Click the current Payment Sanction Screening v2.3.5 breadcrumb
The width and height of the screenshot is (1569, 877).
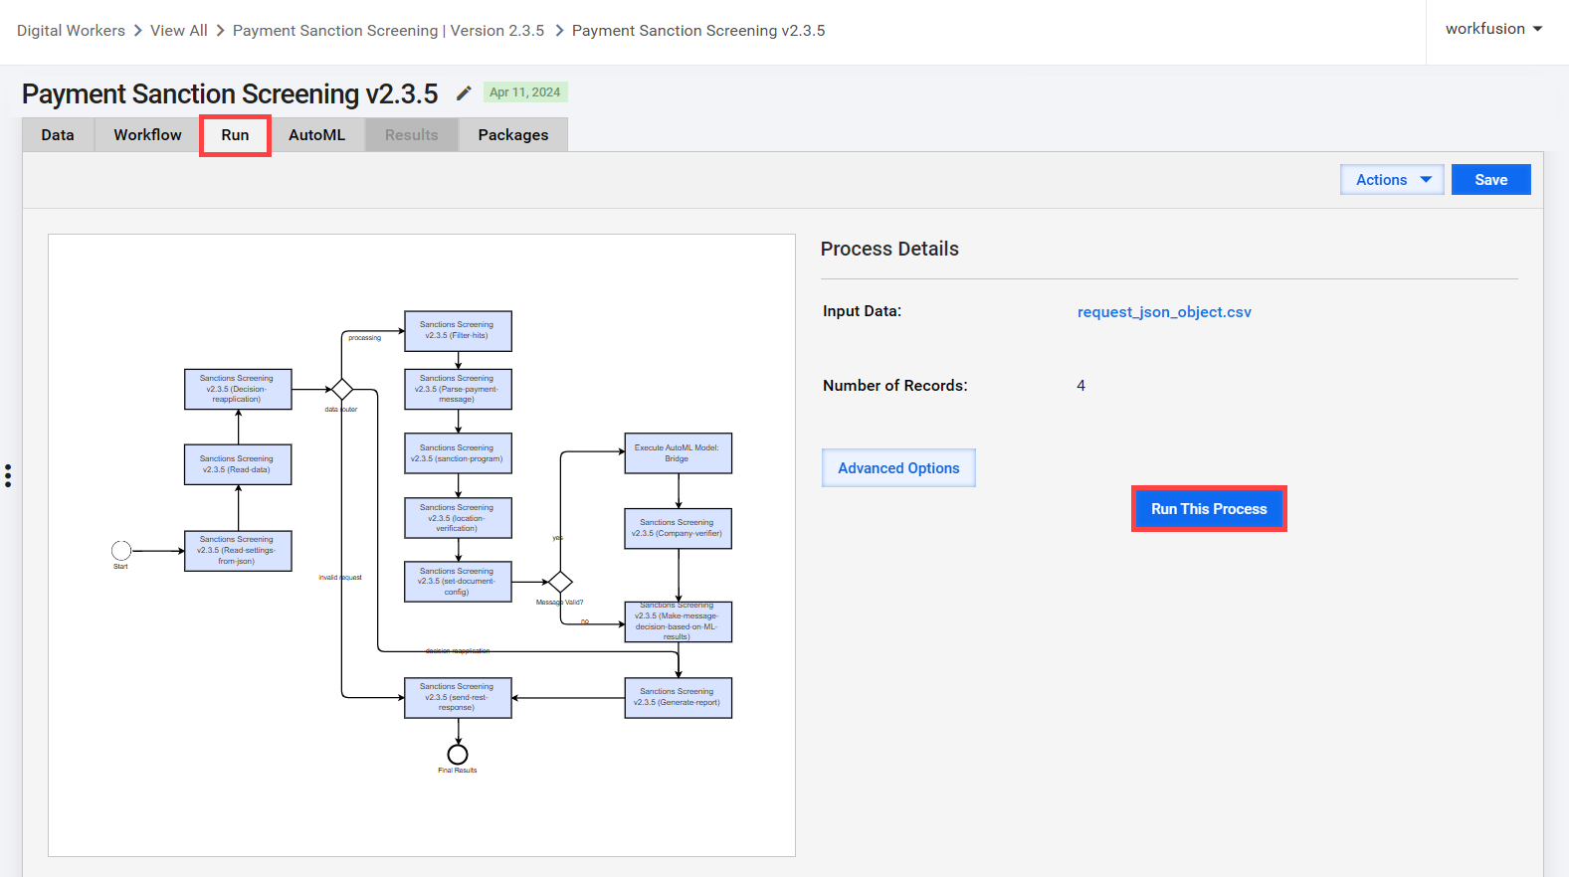(x=698, y=31)
